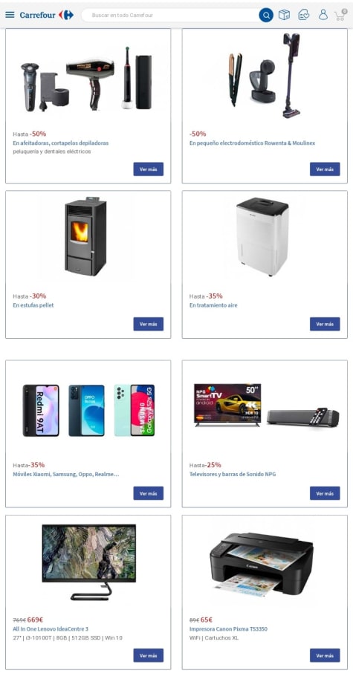Open the hamburger menu icon
The width and height of the screenshot is (353, 676).
pyautogui.click(x=10, y=15)
